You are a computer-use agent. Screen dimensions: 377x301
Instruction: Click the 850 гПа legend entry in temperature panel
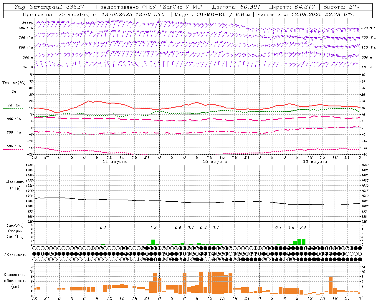coord(14,119)
